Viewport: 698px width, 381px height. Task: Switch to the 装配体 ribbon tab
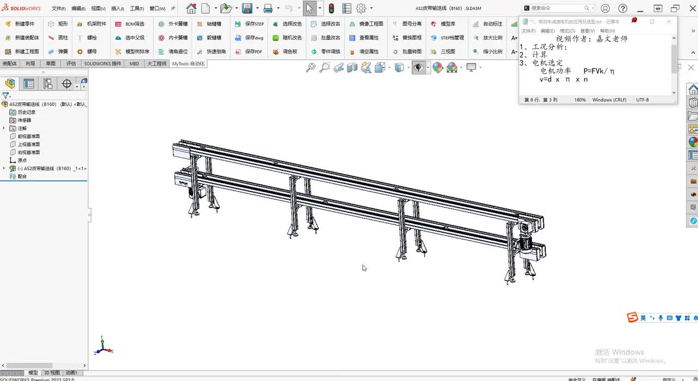click(10, 64)
